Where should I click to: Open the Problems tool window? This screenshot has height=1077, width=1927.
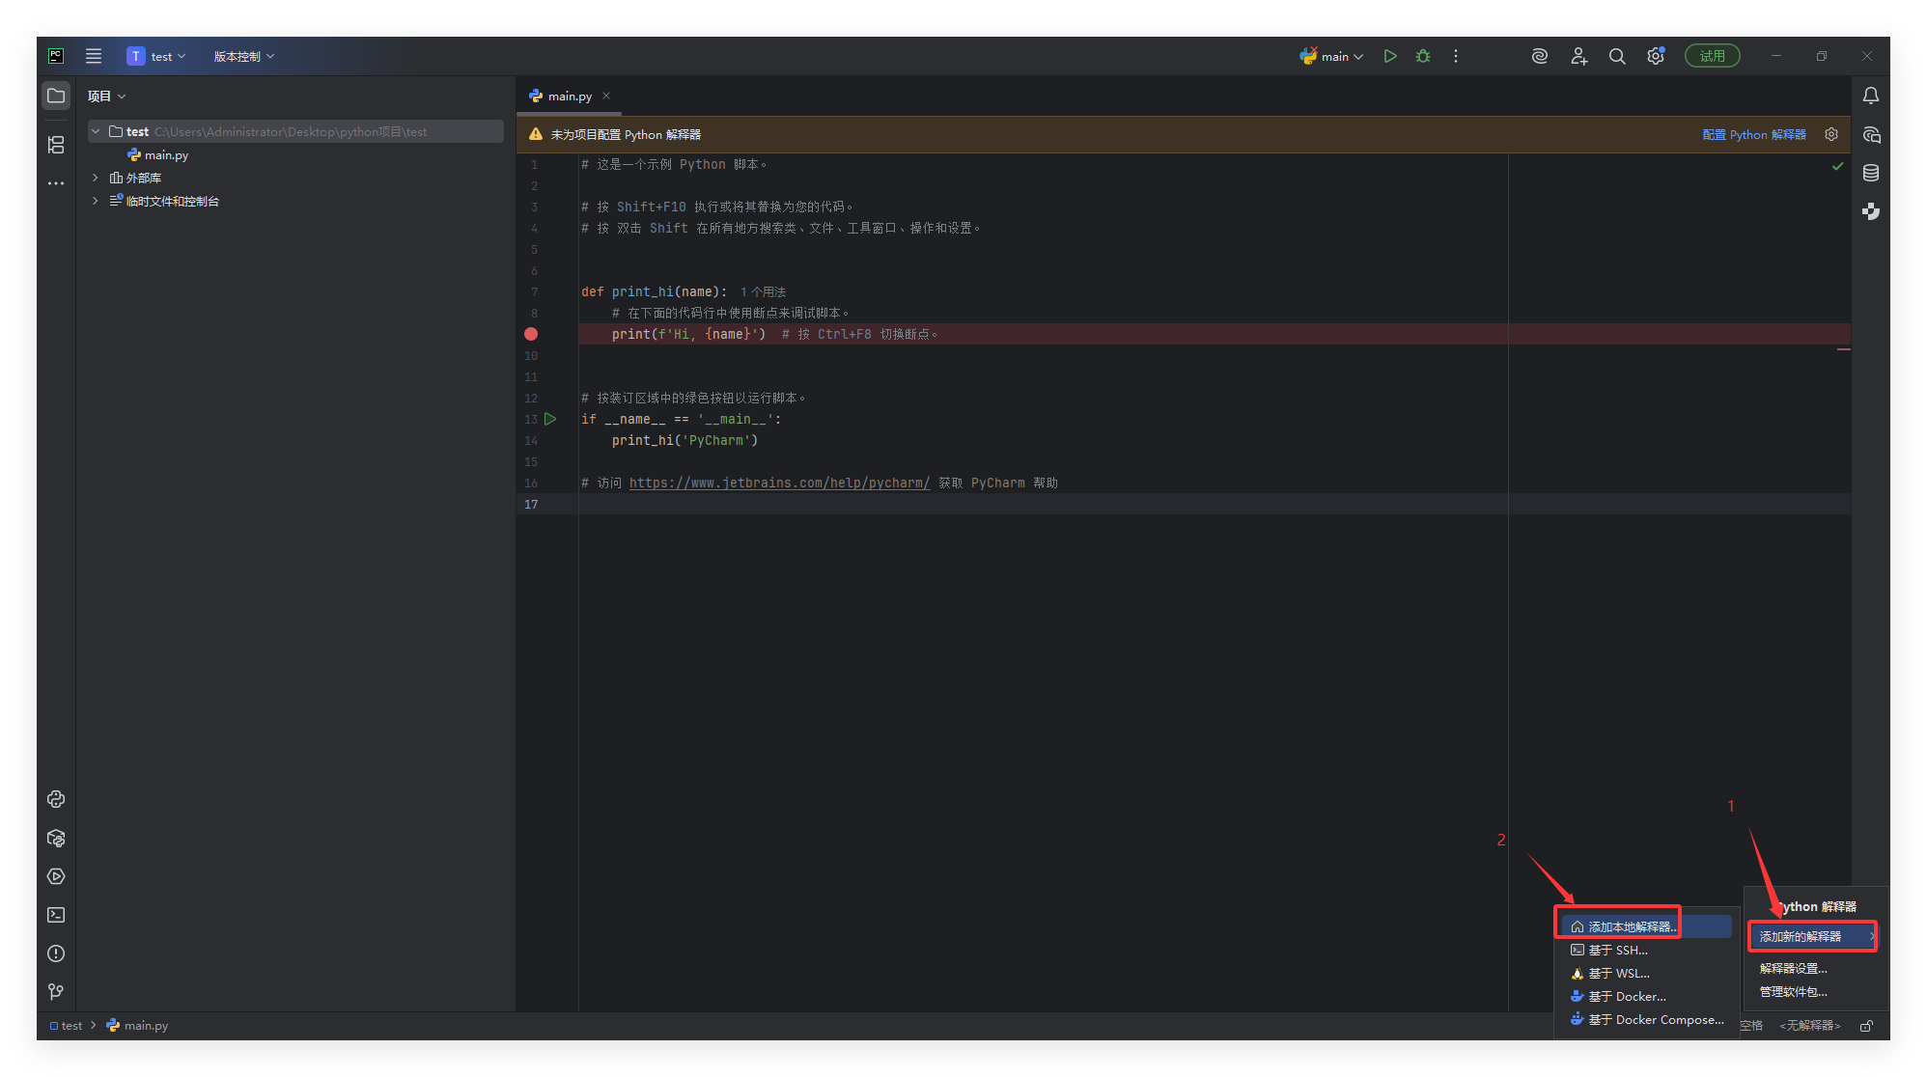(56, 953)
